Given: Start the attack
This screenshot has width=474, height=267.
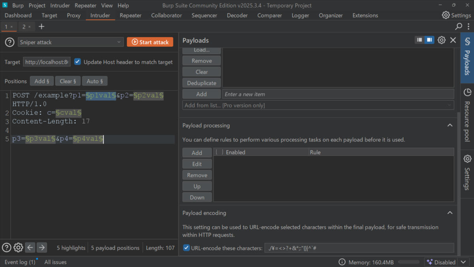Looking at the screenshot, I should (150, 42).
